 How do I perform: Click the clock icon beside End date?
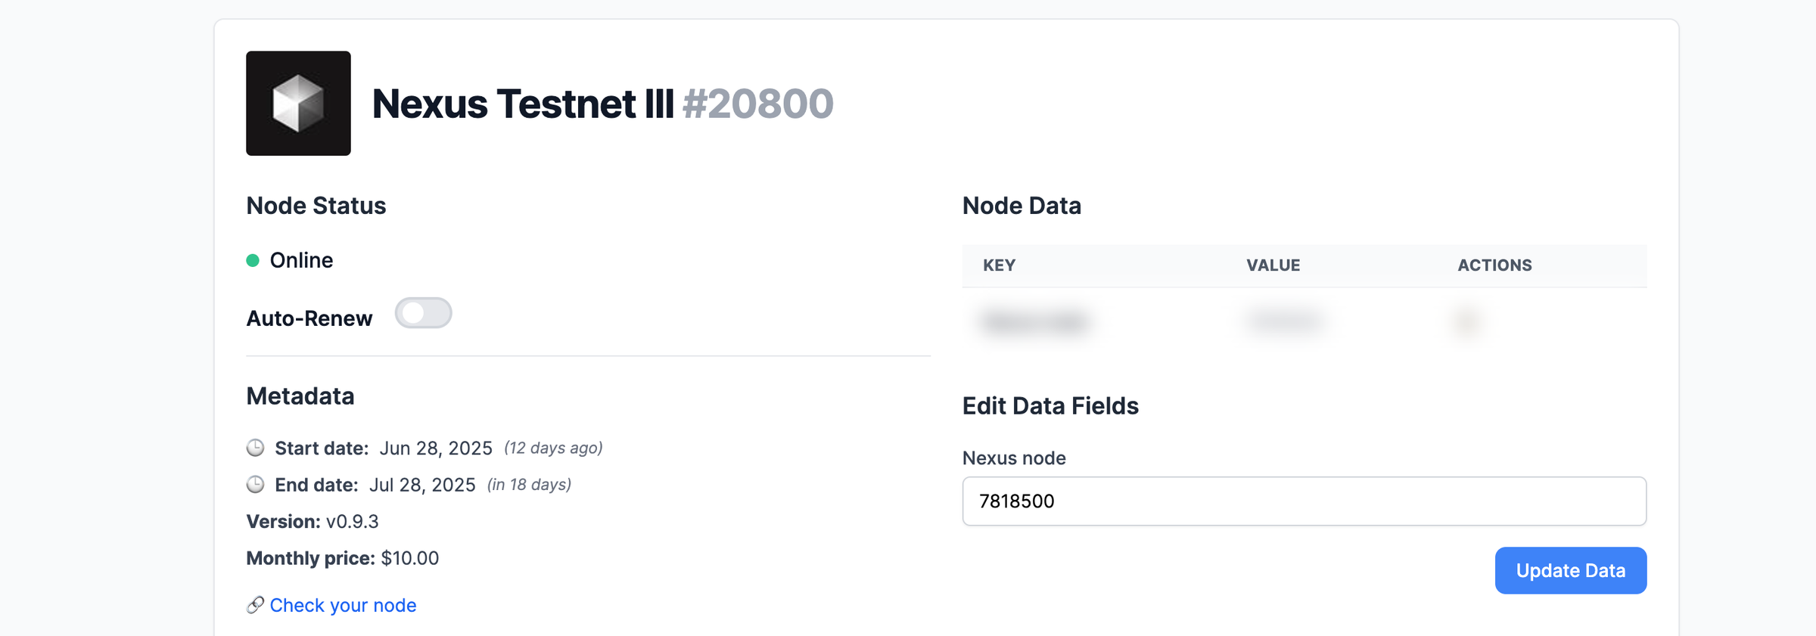pos(255,485)
